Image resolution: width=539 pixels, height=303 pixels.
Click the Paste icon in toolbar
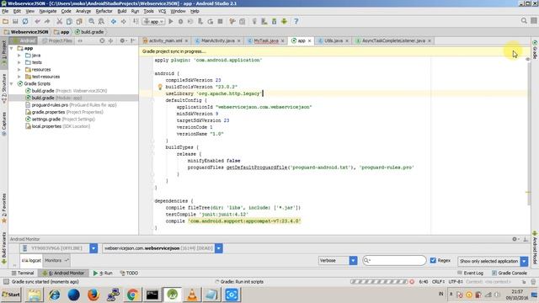pos(79,21)
